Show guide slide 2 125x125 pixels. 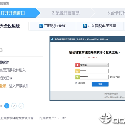coord(14,106)
